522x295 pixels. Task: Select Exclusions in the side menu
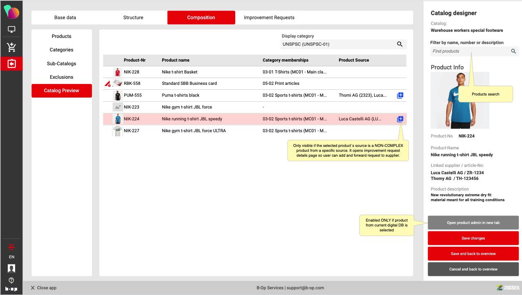tap(62, 77)
